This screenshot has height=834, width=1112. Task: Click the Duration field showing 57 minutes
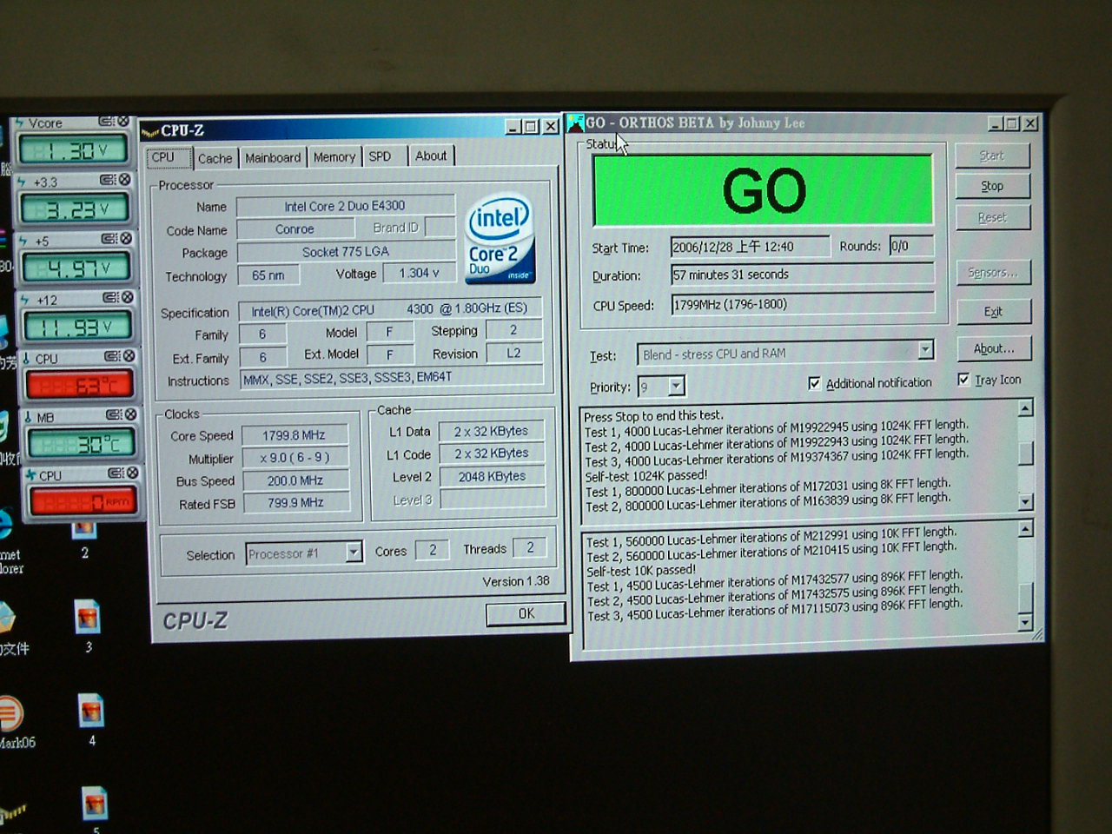[803, 275]
